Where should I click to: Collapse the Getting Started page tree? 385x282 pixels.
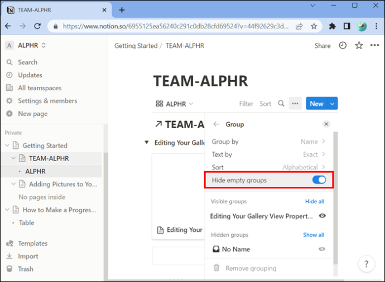tap(7, 145)
